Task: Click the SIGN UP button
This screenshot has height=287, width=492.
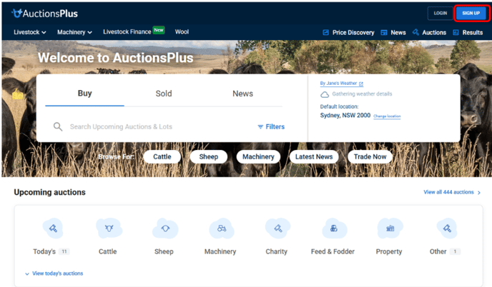Action: (471, 13)
